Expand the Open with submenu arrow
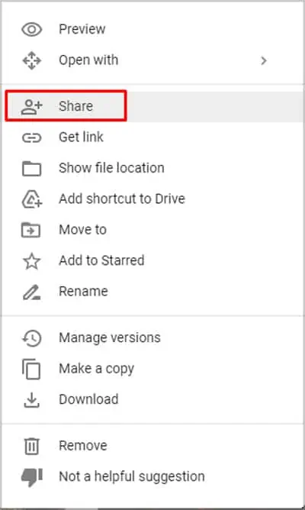Image resolution: width=305 pixels, height=510 pixels. click(264, 60)
